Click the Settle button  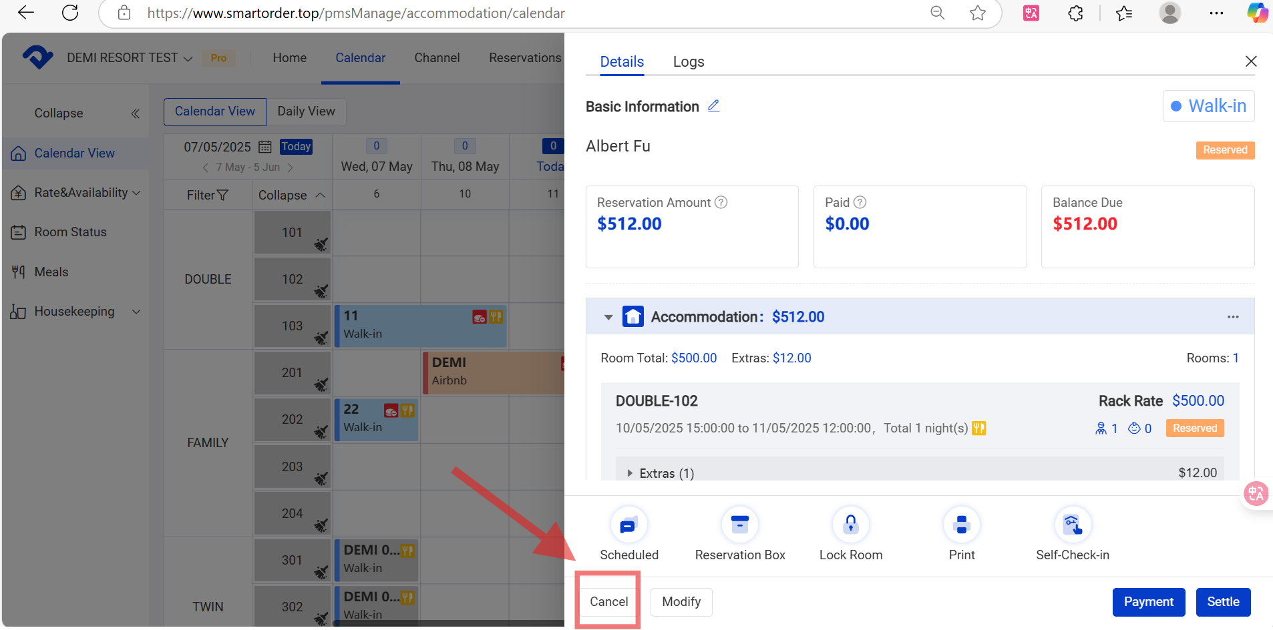click(x=1222, y=602)
